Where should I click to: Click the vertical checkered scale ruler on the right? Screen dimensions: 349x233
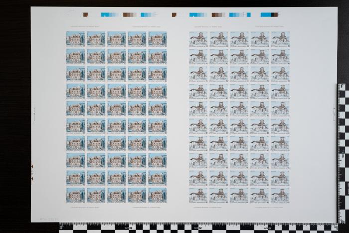click(x=343, y=153)
